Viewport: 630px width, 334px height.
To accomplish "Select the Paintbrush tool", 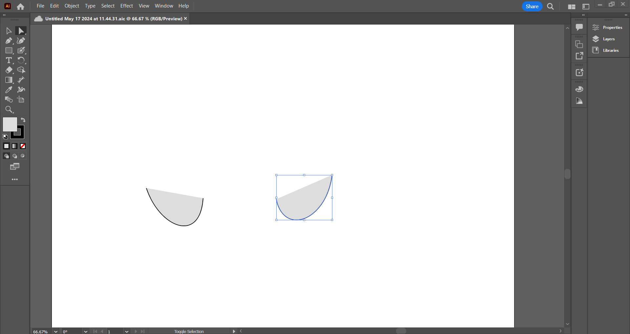I will [x=21, y=50].
